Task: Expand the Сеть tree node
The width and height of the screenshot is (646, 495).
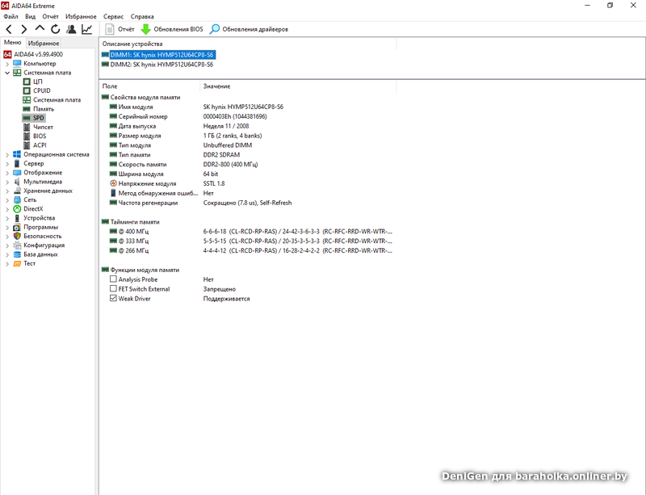Action: (x=7, y=200)
